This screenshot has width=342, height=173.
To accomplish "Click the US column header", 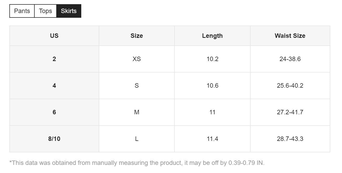I will coord(54,36).
